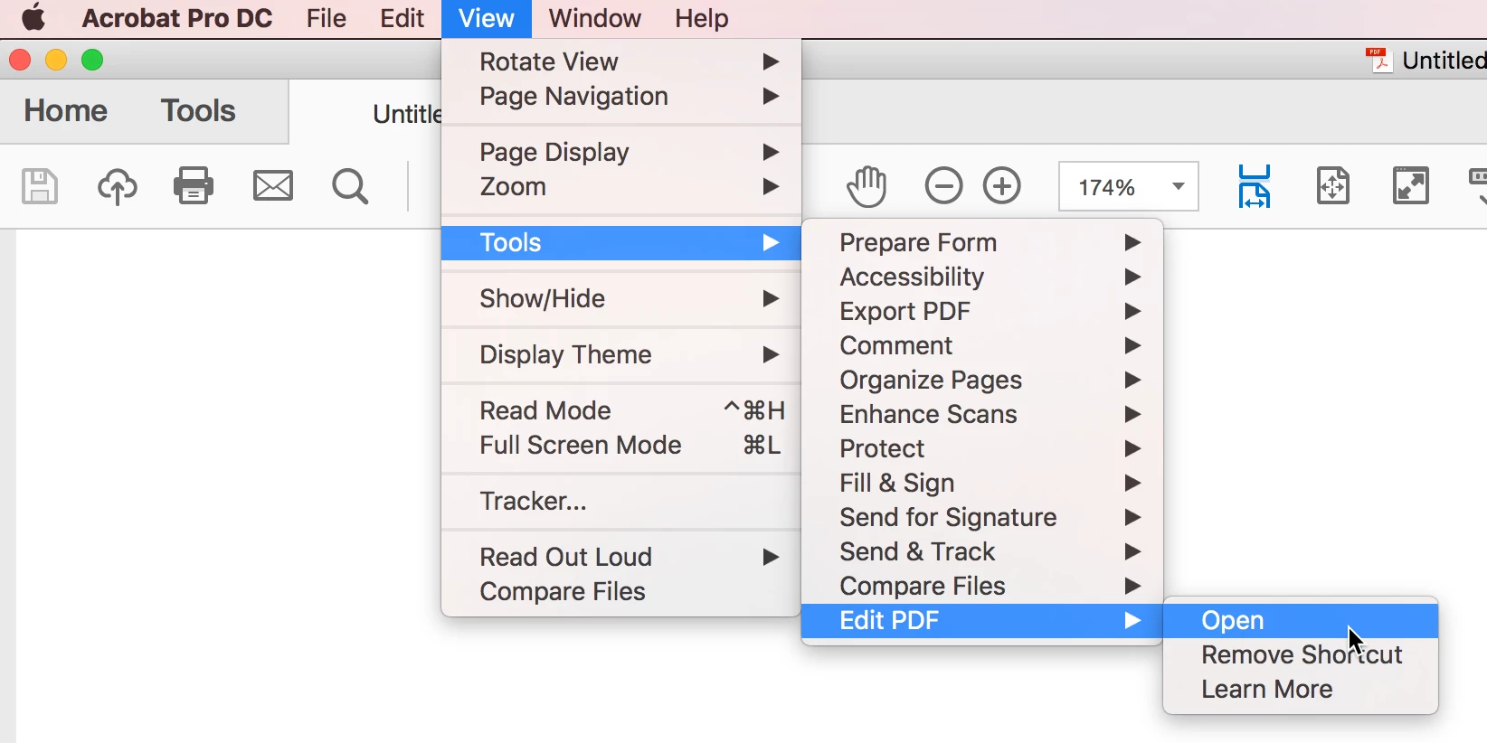Open the 174% zoom level dropdown
Image resolution: width=1487 pixels, height=743 pixels.
click(x=1178, y=187)
